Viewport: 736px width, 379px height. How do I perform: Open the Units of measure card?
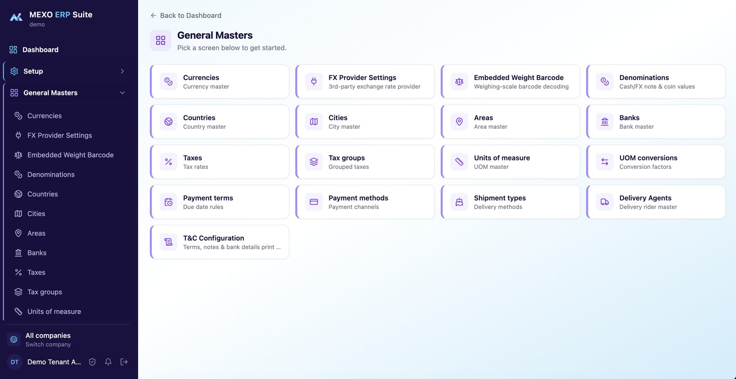pos(511,162)
